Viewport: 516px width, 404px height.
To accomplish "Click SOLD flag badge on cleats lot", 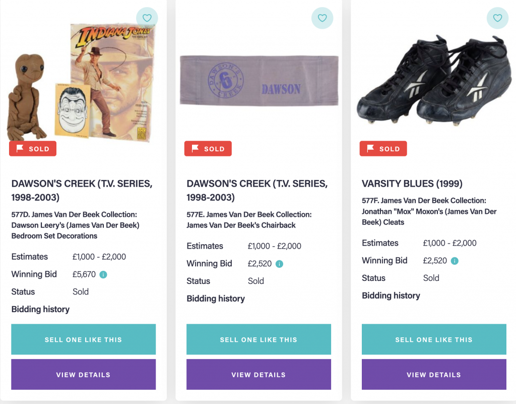I will click(383, 149).
